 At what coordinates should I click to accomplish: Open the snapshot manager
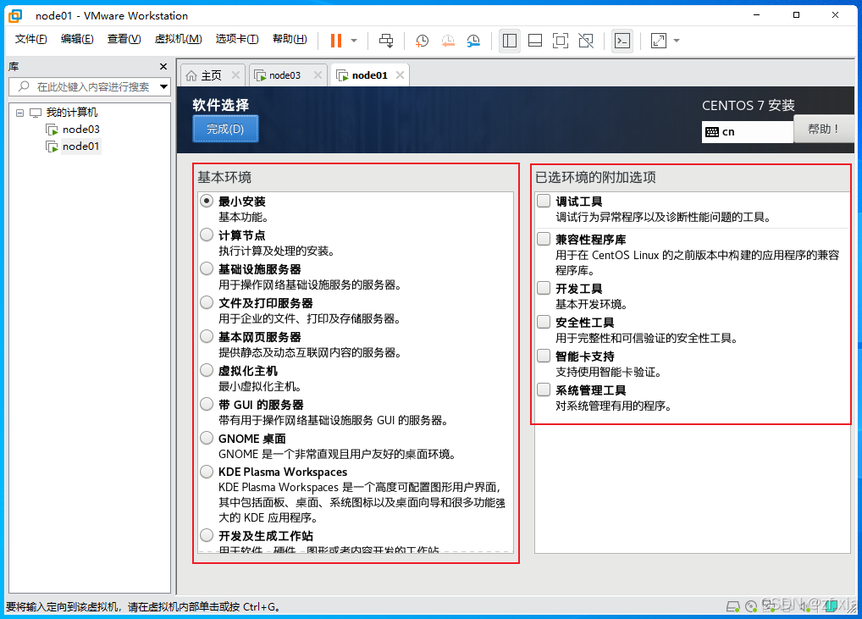click(473, 40)
